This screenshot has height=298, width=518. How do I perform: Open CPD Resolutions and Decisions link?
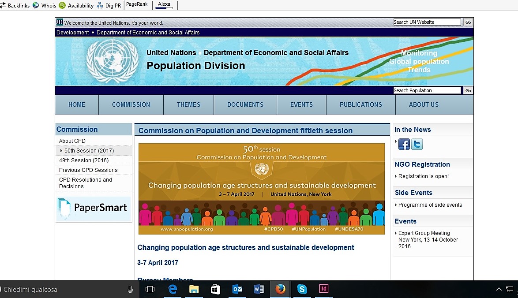(x=86, y=183)
